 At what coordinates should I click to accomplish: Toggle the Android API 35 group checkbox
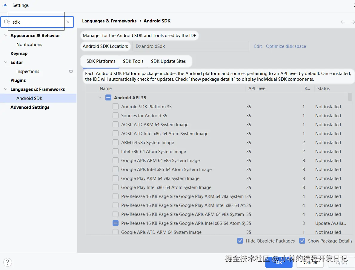pyautogui.click(x=108, y=98)
